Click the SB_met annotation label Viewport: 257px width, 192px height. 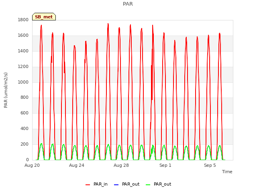pyautogui.click(x=44, y=17)
